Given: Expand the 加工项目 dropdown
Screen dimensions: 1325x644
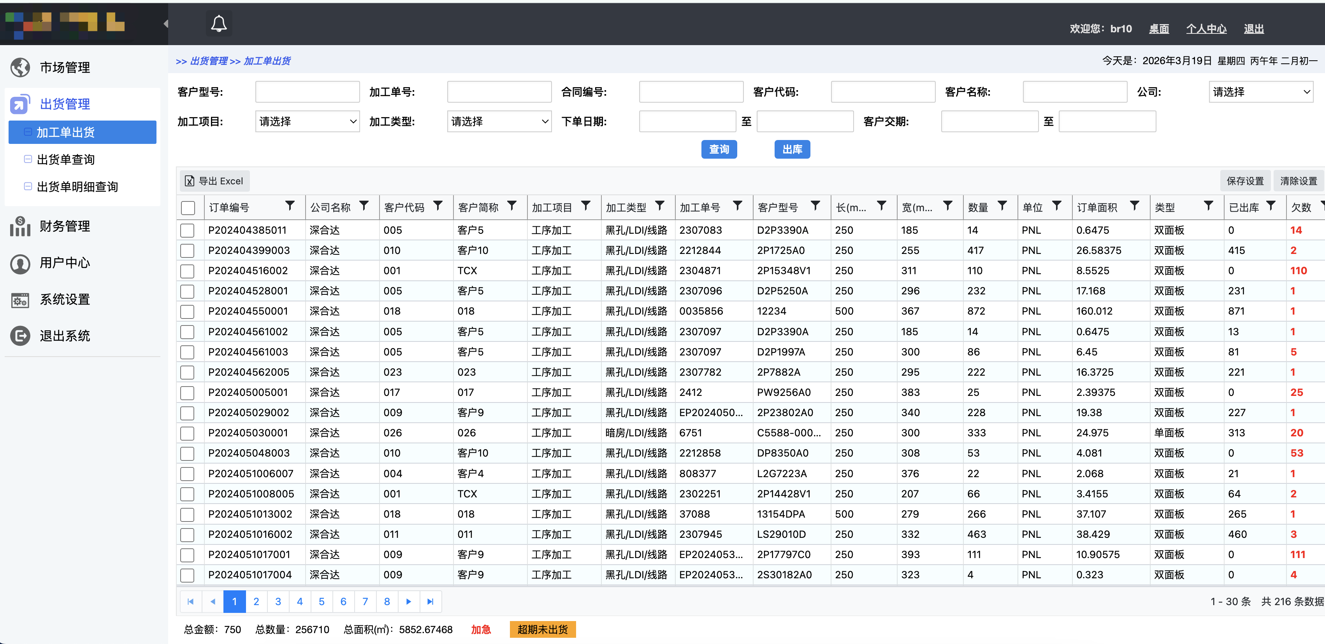Looking at the screenshot, I should (x=307, y=122).
